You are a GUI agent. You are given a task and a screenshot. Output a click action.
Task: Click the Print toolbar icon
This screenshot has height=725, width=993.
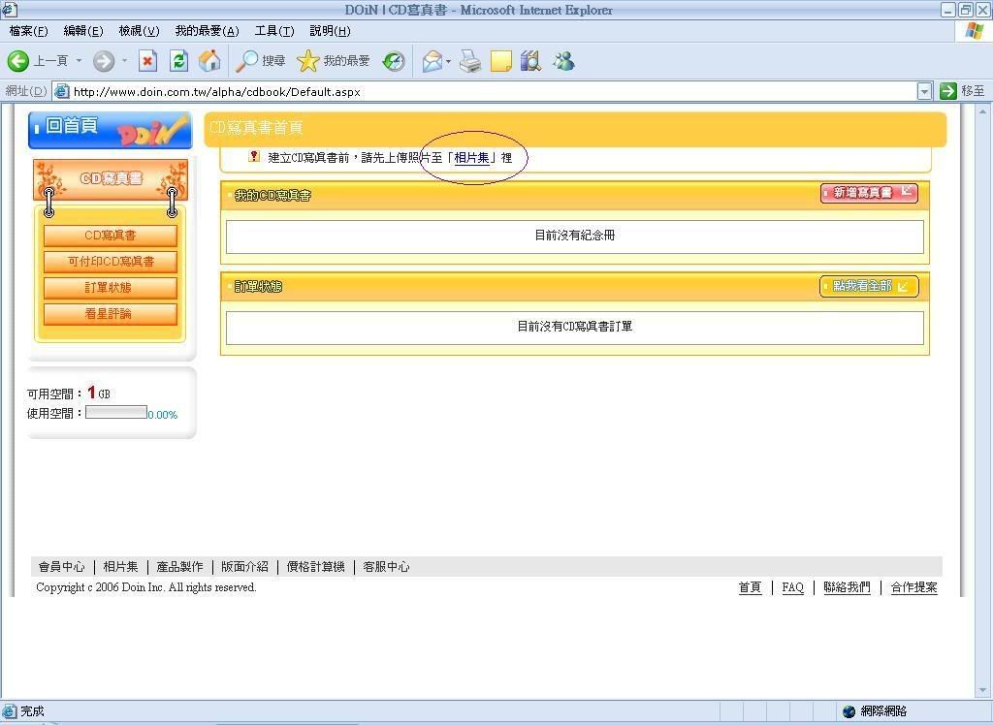(470, 61)
